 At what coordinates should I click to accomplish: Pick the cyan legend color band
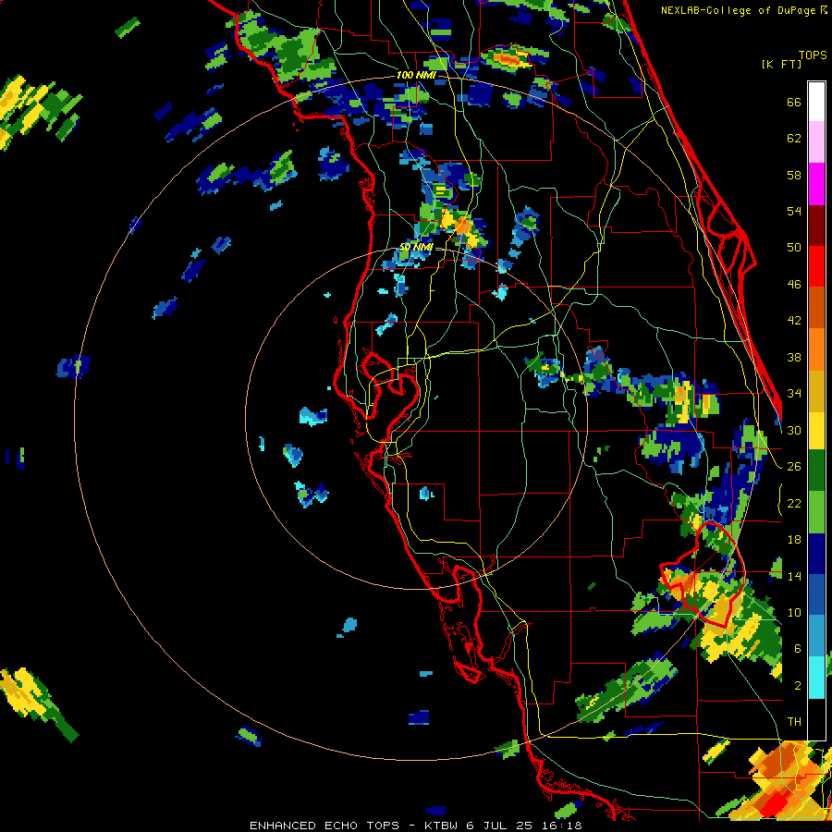(816, 678)
